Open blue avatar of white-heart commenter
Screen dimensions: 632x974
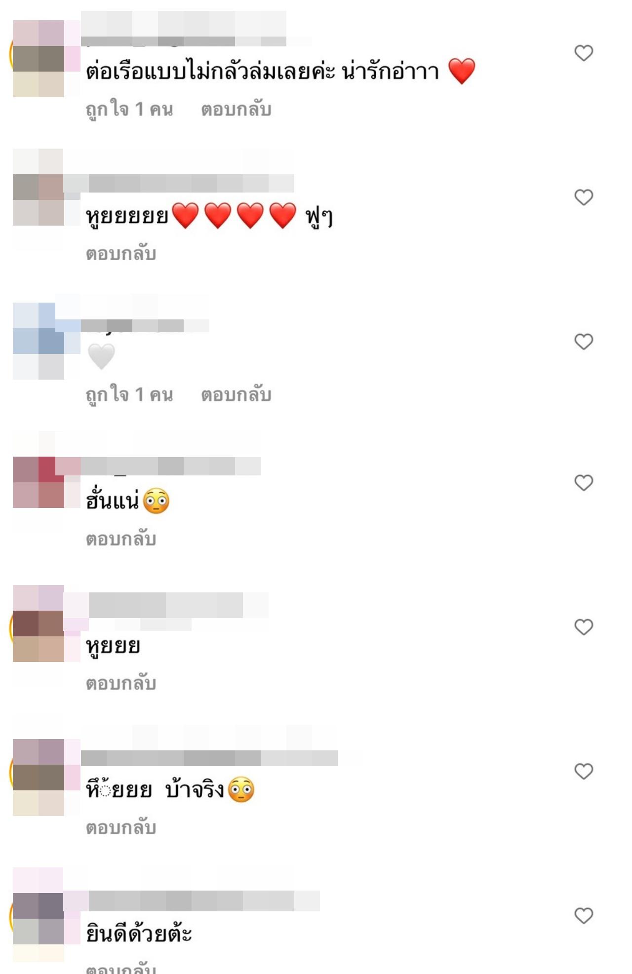(39, 341)
